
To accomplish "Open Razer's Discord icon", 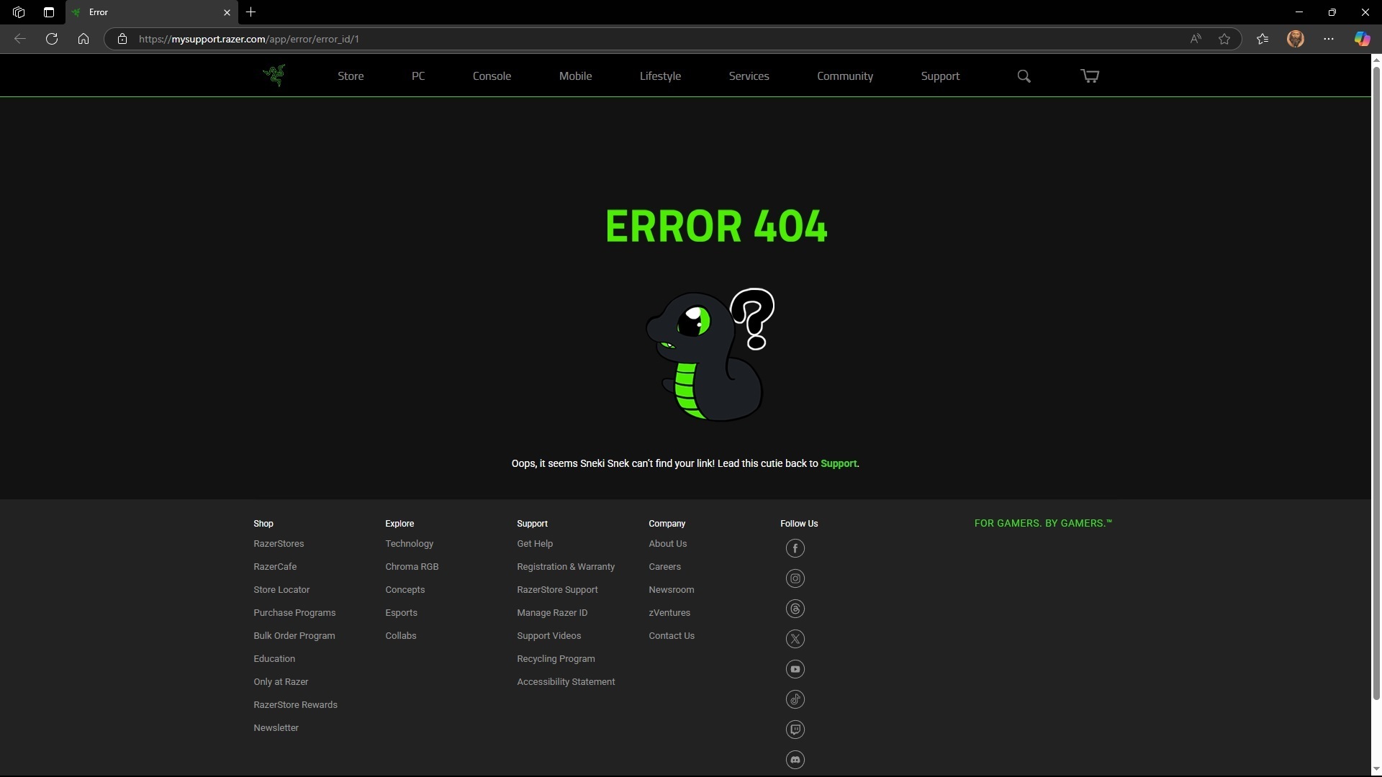I will [795, 760].
